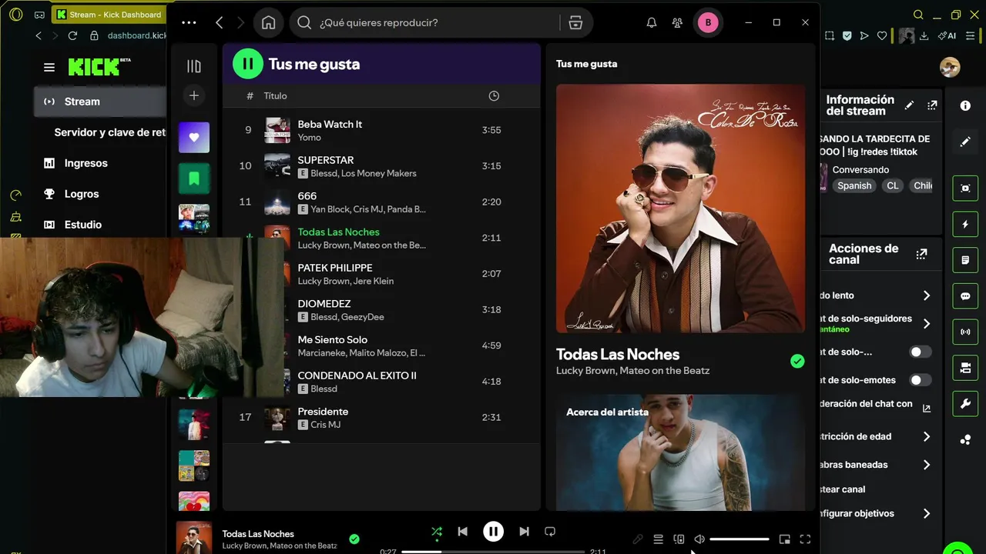Sort by the duration clock column
Viewport: 986px width, 554px height.
494,95
